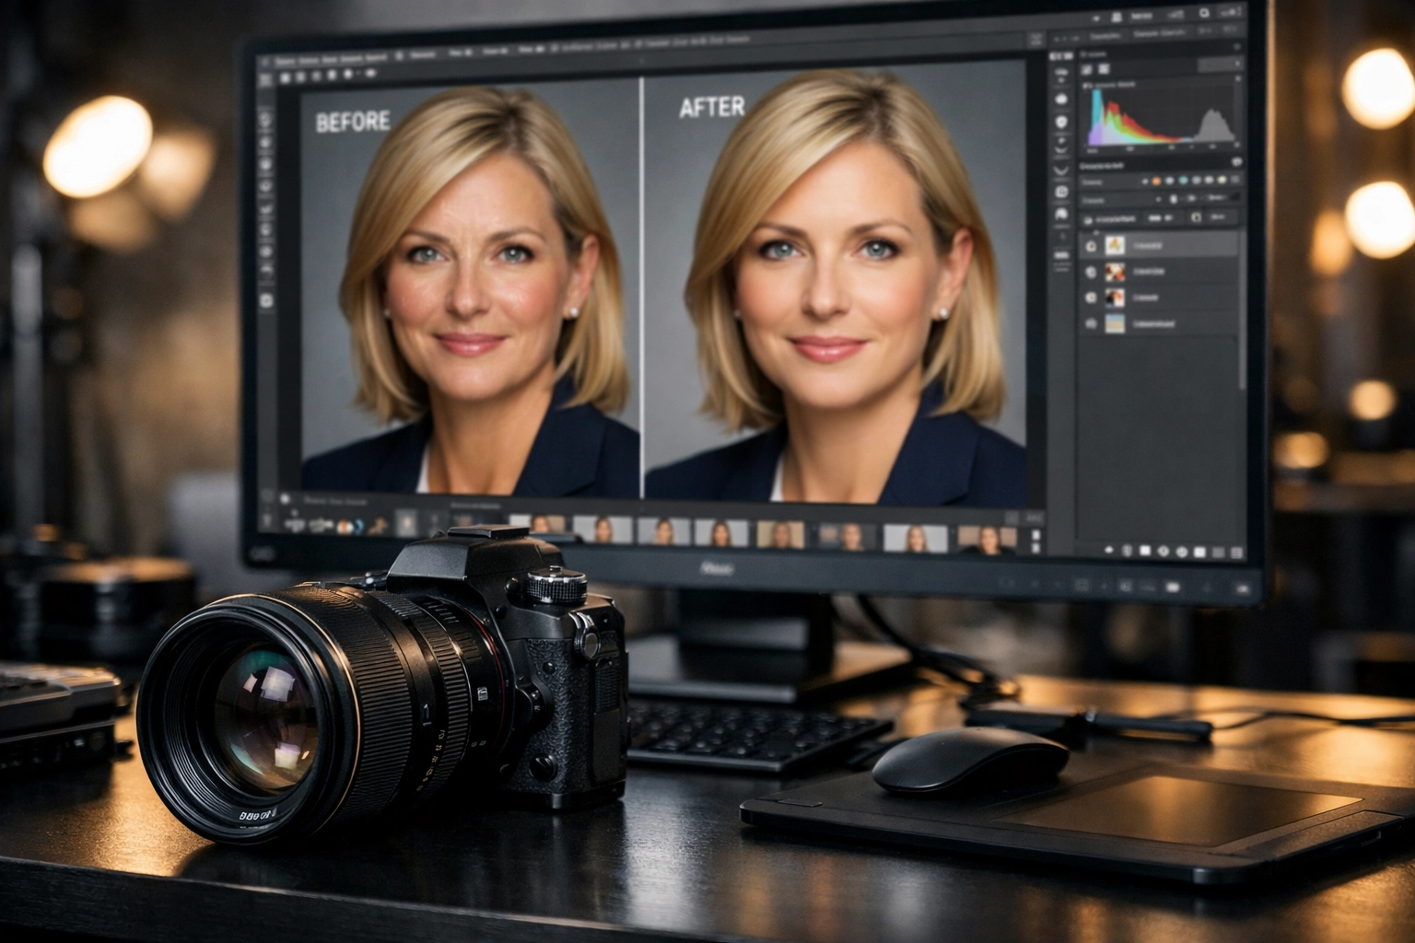The height and width of the screenshot is (943, 1415).
Task: Toggle visibility of the bottom layer
Action: (1090, 323)
